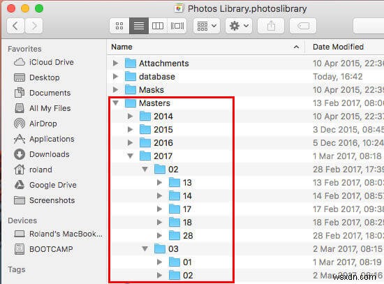Minimize the window with yellow button
The width and height of the screenshot is (384, 284).
(25, 8)
